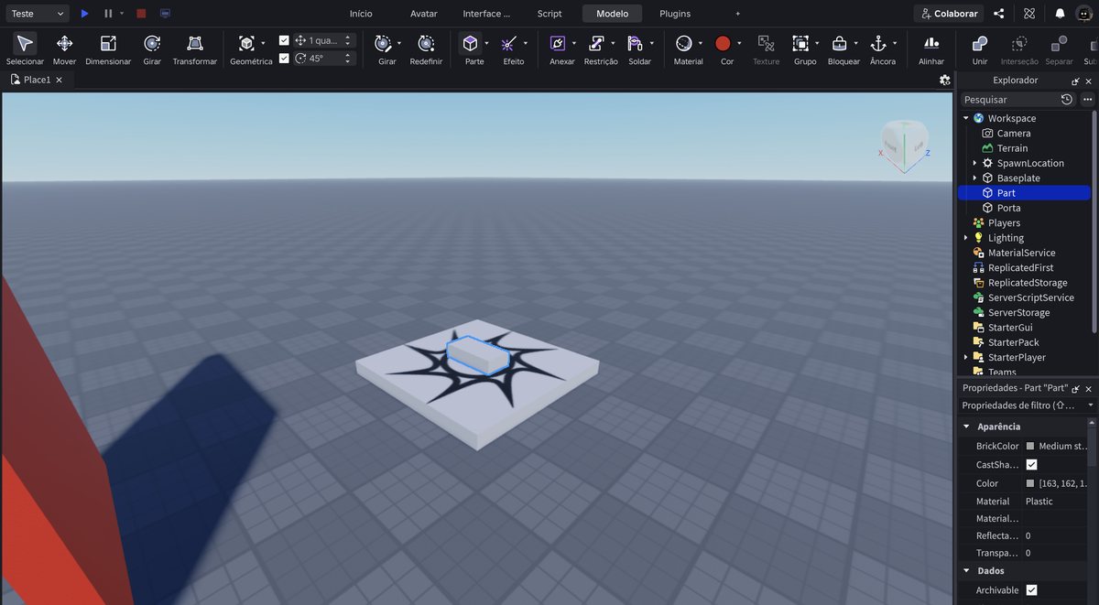Select the Place1 document tab
Viewport: 1099px width, 605px height.
coord(37,80)
